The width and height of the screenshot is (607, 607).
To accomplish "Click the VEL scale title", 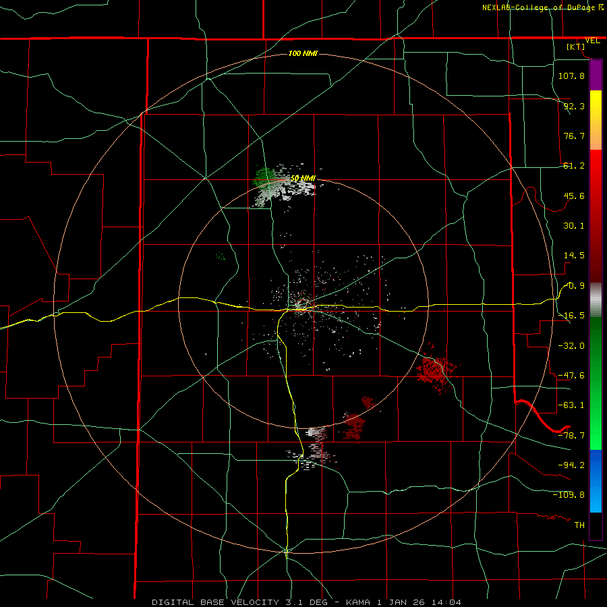I will 592,40.
